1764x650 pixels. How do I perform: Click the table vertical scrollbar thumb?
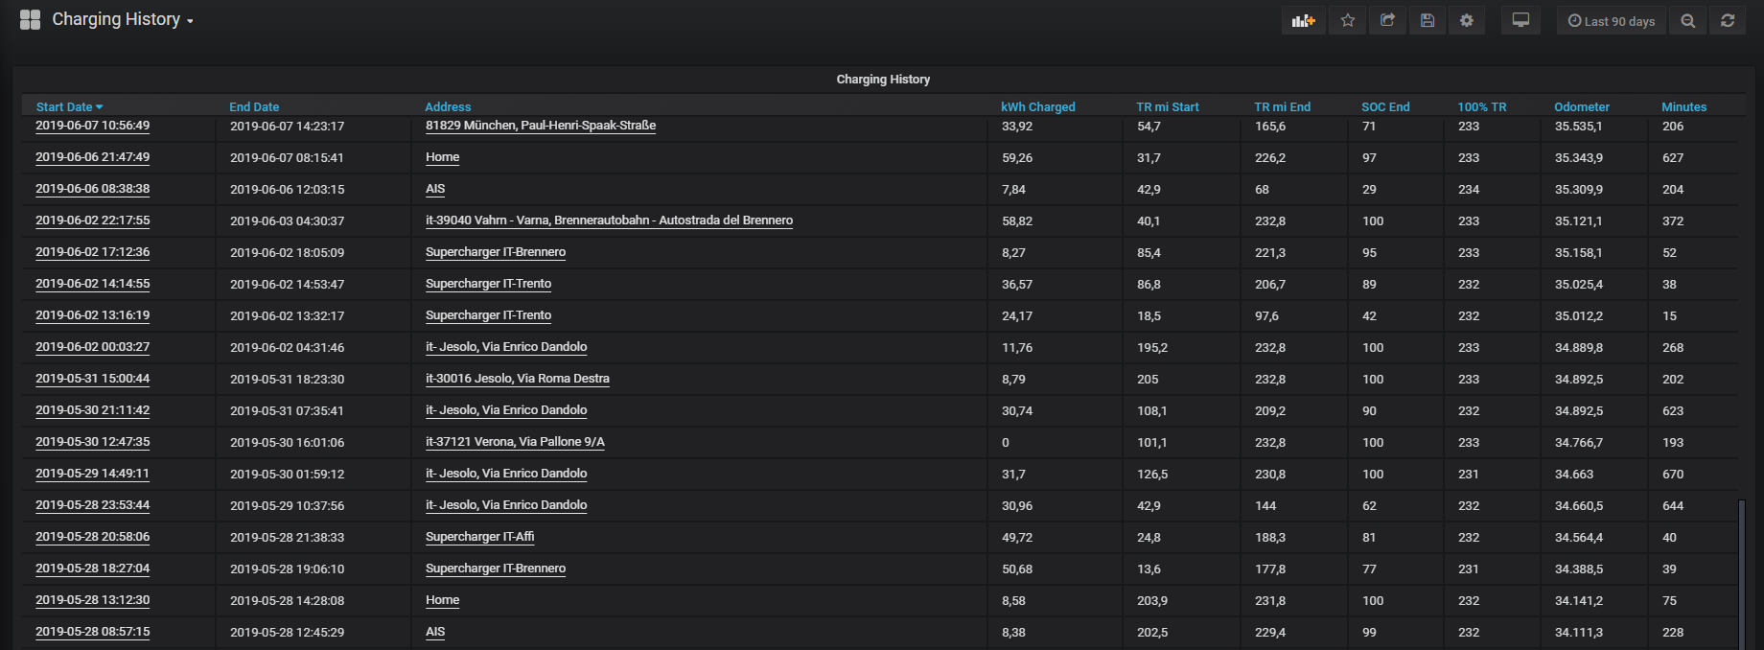[1741, 573]
